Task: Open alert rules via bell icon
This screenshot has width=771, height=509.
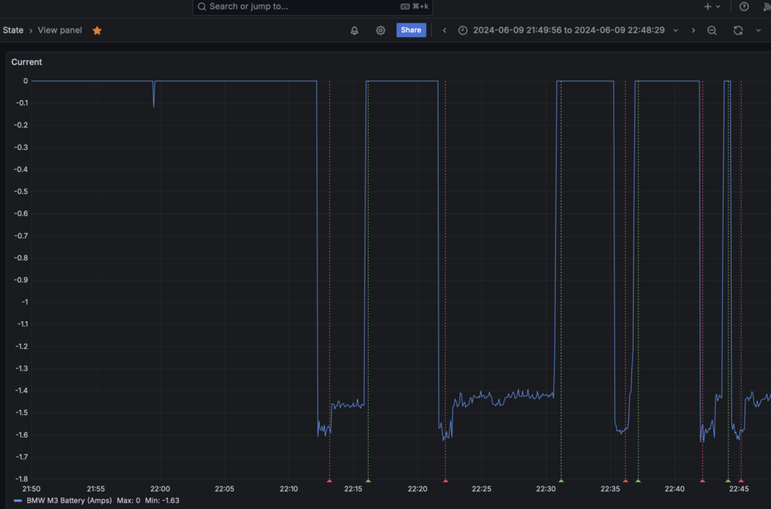Action: coord(354,31)
